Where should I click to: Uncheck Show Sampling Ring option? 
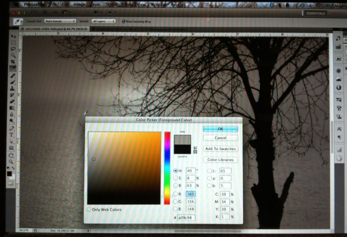click(124, 21)
